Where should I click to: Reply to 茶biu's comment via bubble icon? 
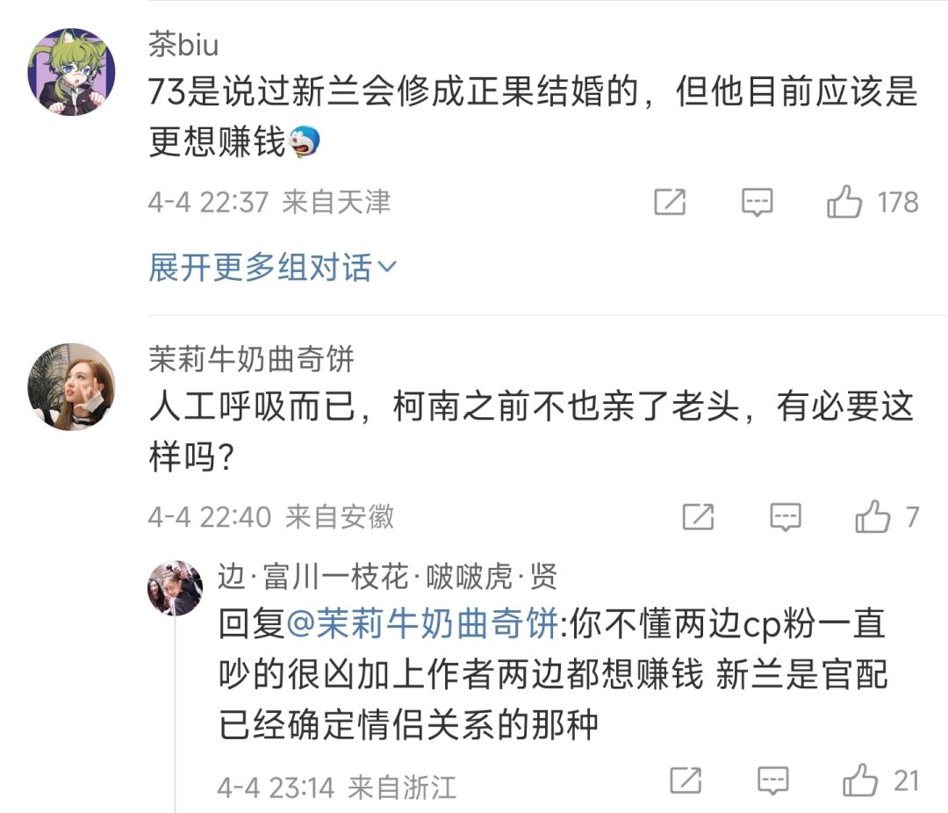757,203
